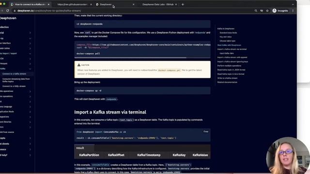The height and width of the screenshot is (174, 310).
Task: Expand the Create tables sidebar chevron
Action: (x=30, y=48)
